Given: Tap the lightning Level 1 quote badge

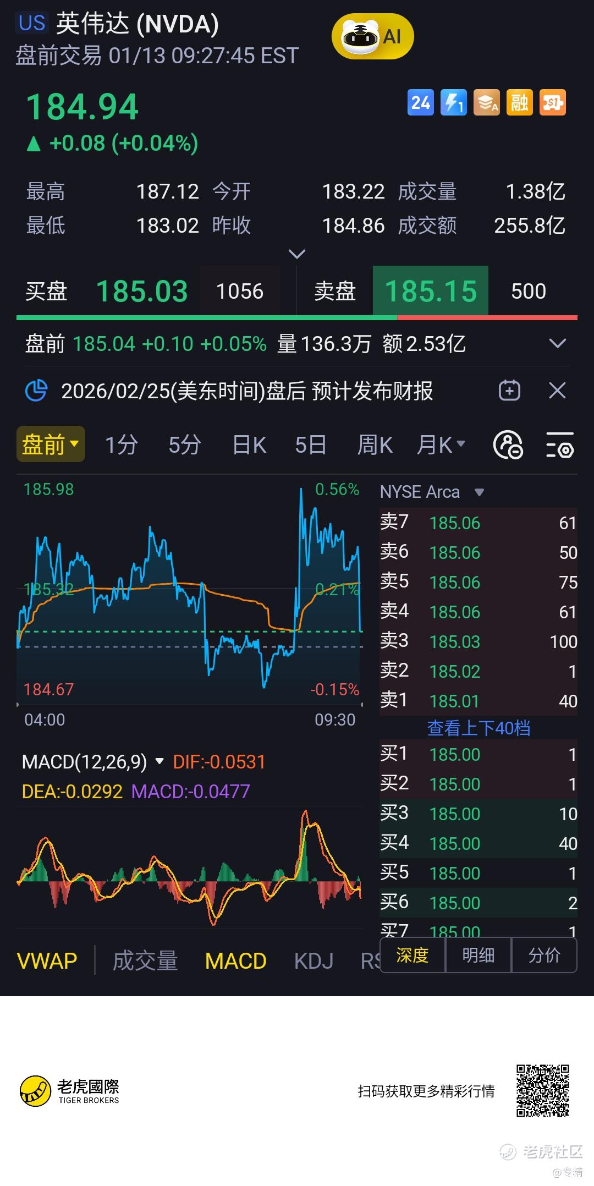Looking at the screenshot, I should 454,103.
